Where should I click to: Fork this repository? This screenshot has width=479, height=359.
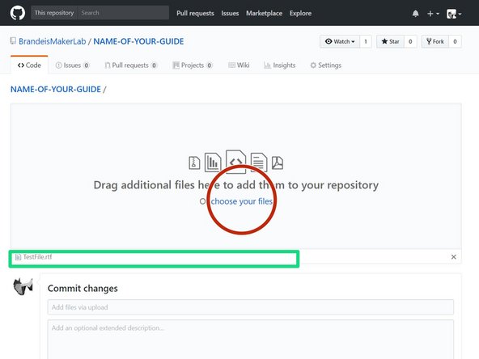tap(435, 41)
